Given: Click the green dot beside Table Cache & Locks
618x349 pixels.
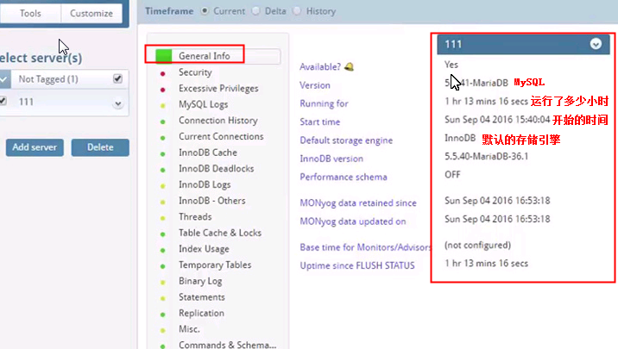Looking at the screenshot, I should [x=163, y=234].
